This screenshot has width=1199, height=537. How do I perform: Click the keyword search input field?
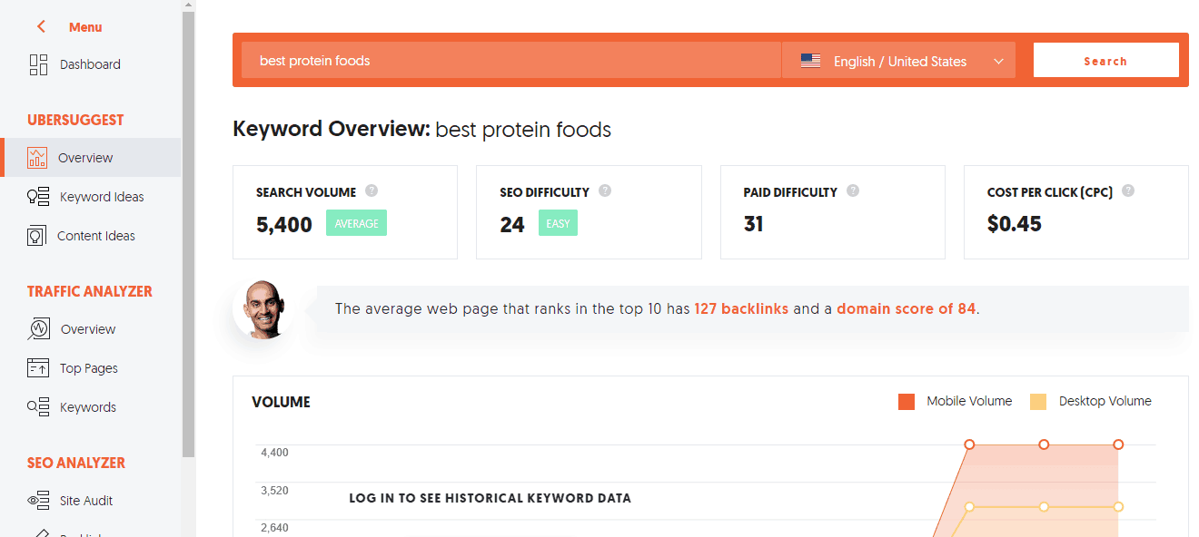(x=511, y=61)
